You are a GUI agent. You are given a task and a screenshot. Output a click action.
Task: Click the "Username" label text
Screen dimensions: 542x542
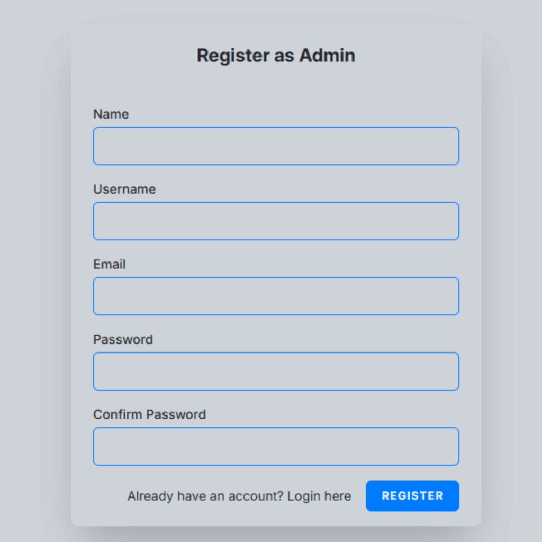(x=124, y=189)
